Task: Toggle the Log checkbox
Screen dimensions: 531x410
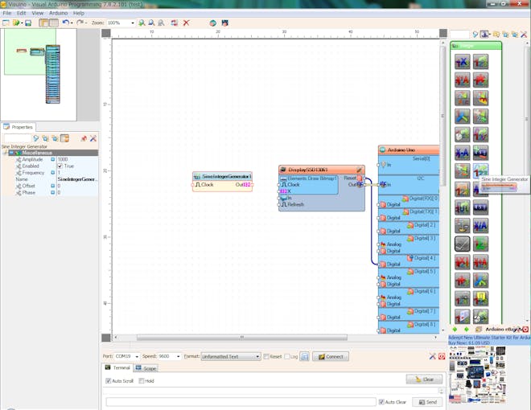Action: (287, 357)
